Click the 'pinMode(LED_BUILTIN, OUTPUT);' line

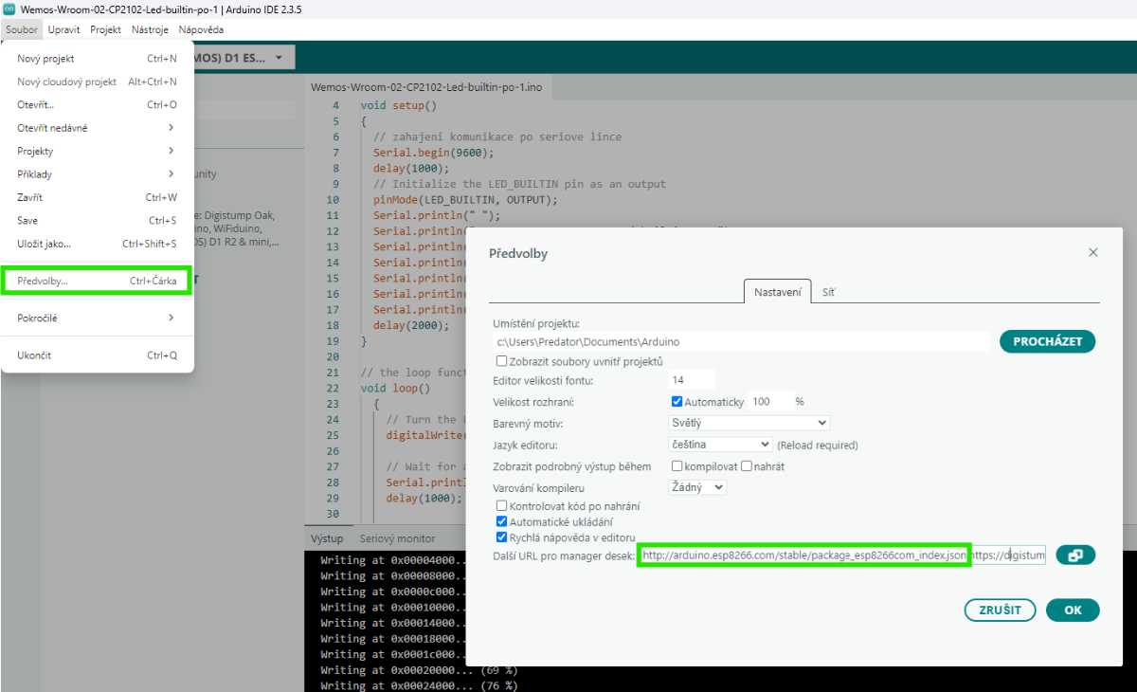tap(466, 200)
